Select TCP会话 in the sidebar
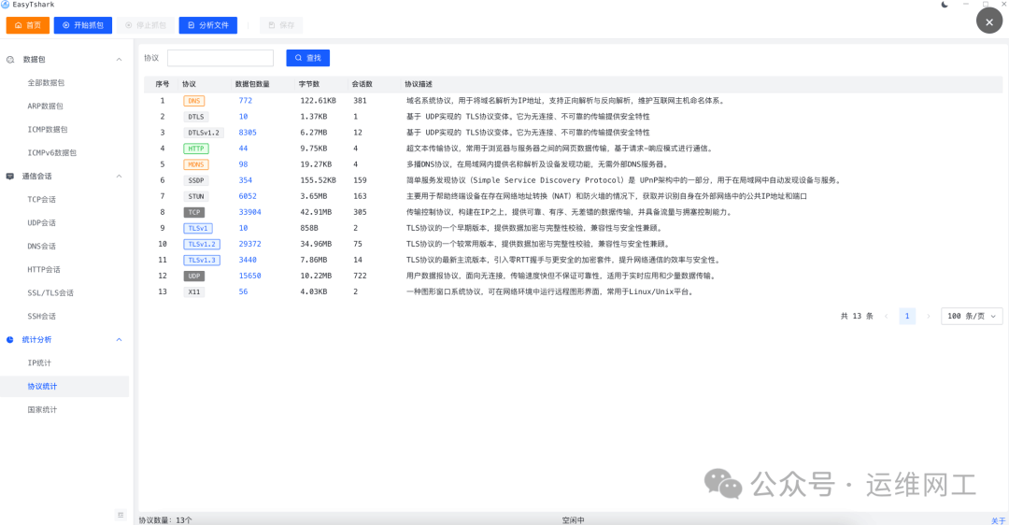The image size is (1009, 525). pos(42,199)
